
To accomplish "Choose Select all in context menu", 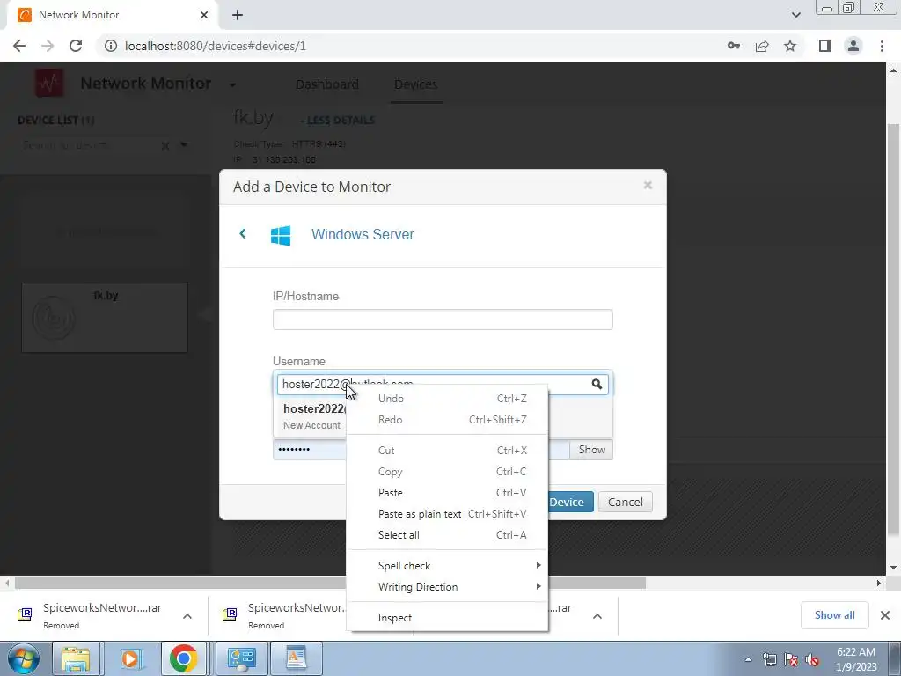I will tap(448, 534).
